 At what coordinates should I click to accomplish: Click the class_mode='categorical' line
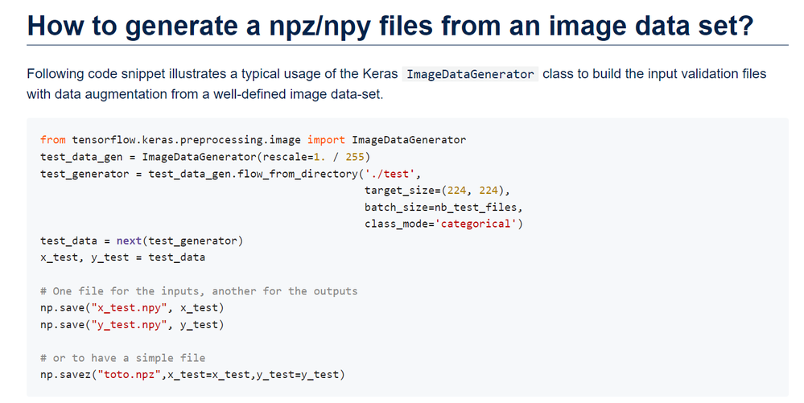(x=443, y=224)
